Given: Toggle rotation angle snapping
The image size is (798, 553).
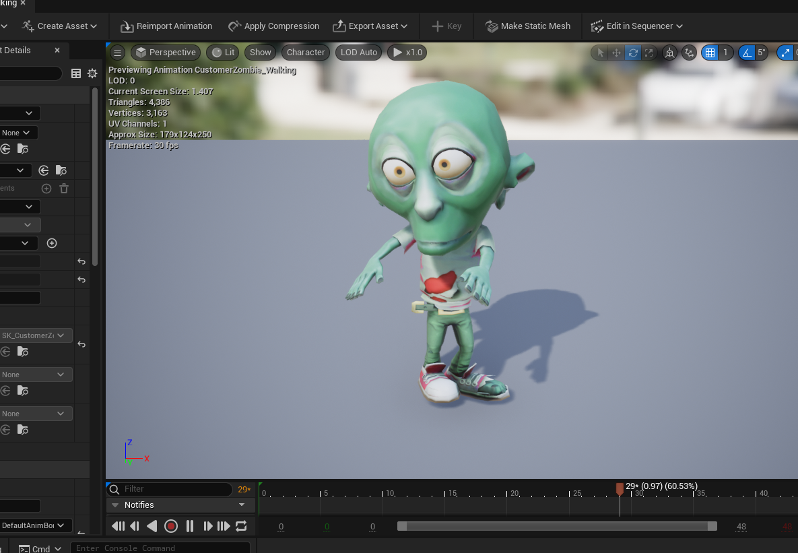Looking at the screenshot, I should (x=747, y=53).
